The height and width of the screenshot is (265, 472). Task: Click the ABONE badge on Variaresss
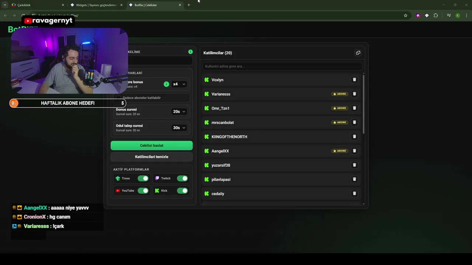click(x=340, y=94)
